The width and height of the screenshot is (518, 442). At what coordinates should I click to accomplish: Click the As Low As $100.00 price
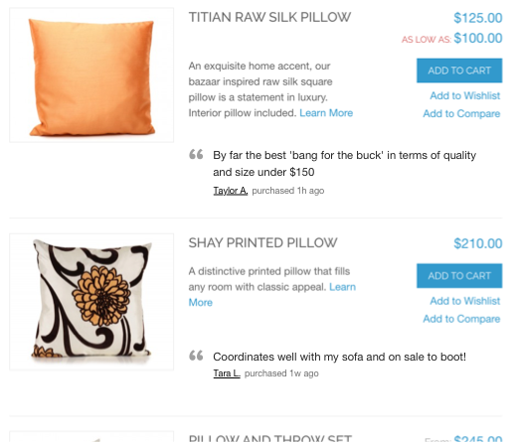pos(452,39)
